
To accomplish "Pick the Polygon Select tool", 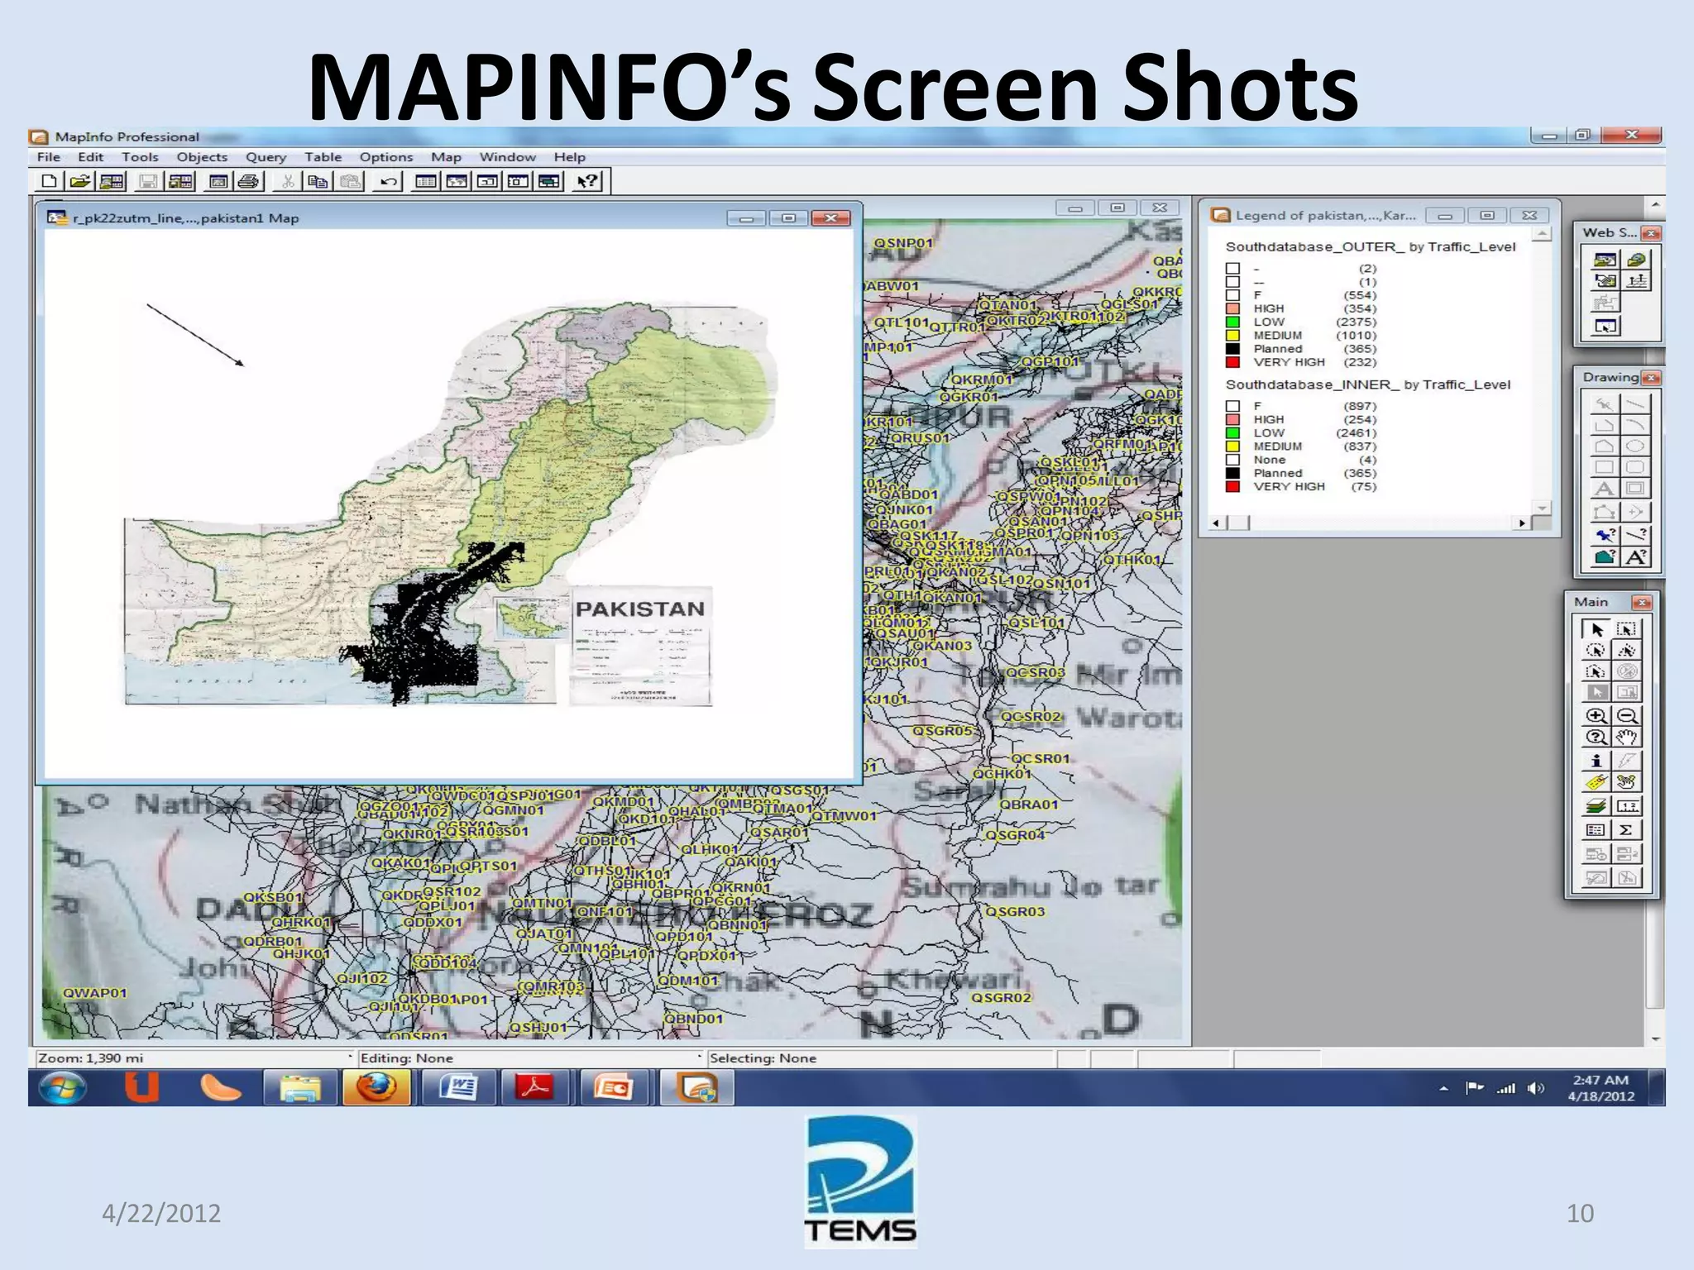I will [1626, 650].
